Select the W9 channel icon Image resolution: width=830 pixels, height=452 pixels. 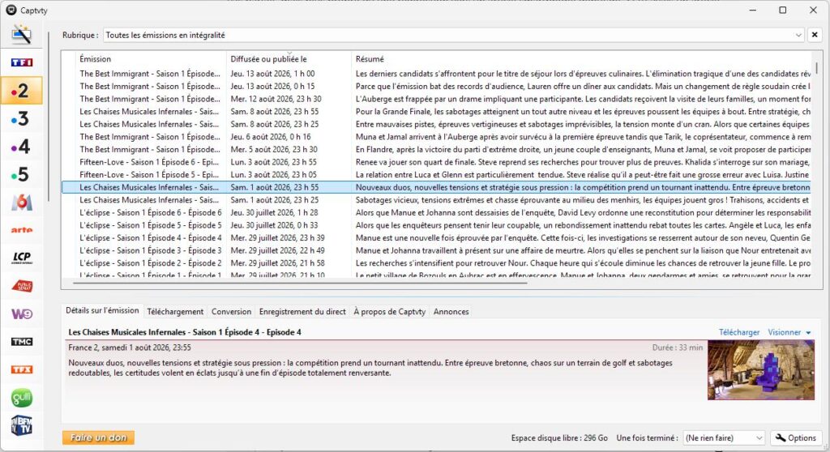point(22,313)
